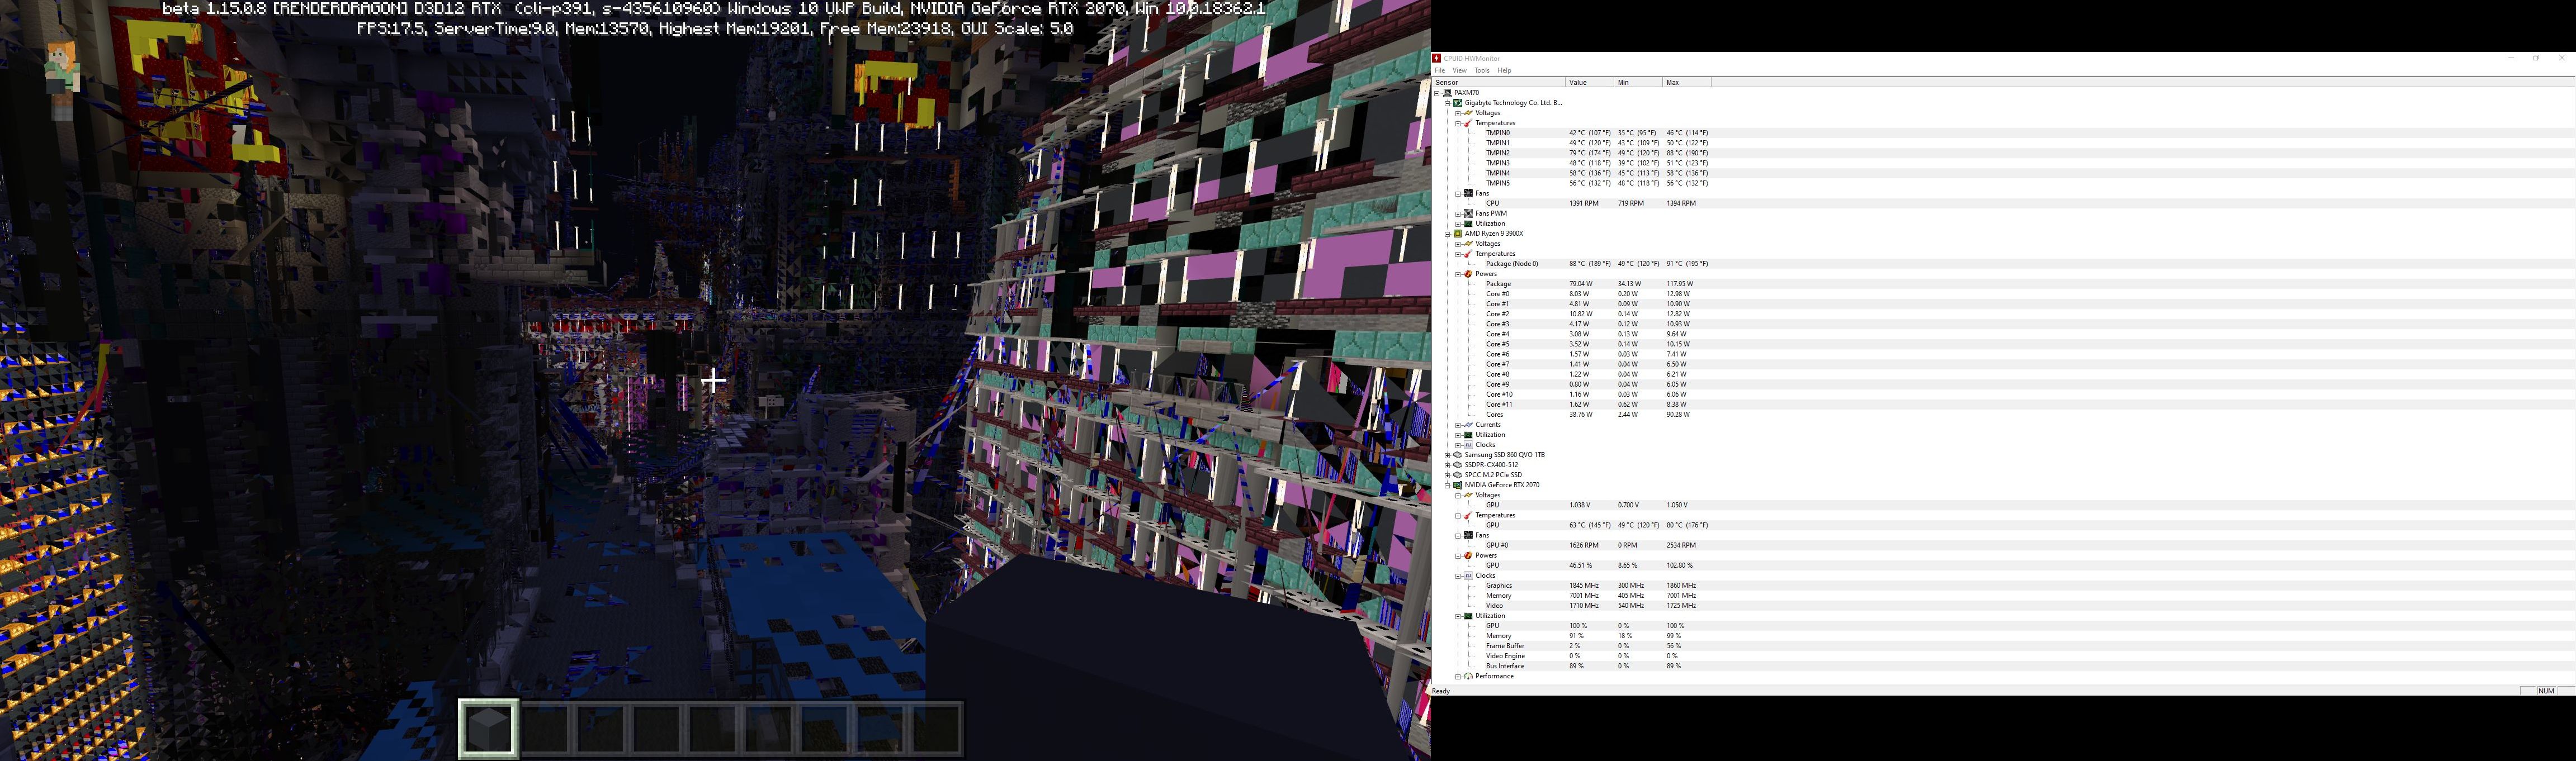Click the Gigabyte motherboard icon in tree
Image resolution: width=2576 pixels, height=761 pixels.
pos(1457,103)
